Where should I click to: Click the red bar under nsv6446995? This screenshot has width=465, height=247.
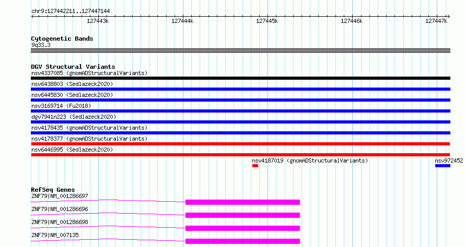[240, 155]
